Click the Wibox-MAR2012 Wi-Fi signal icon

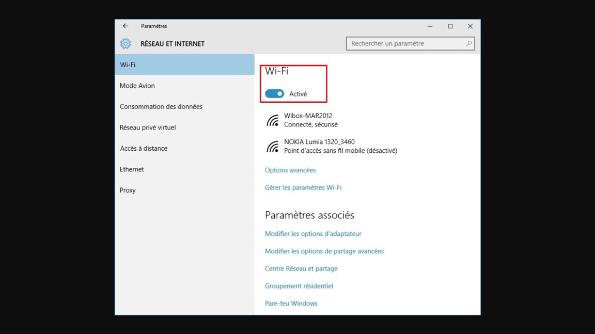click(273, 120)
